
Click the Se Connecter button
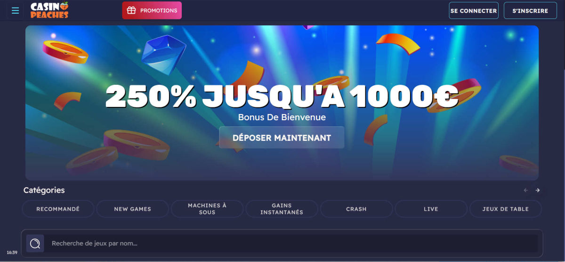(x=474, y=10)
